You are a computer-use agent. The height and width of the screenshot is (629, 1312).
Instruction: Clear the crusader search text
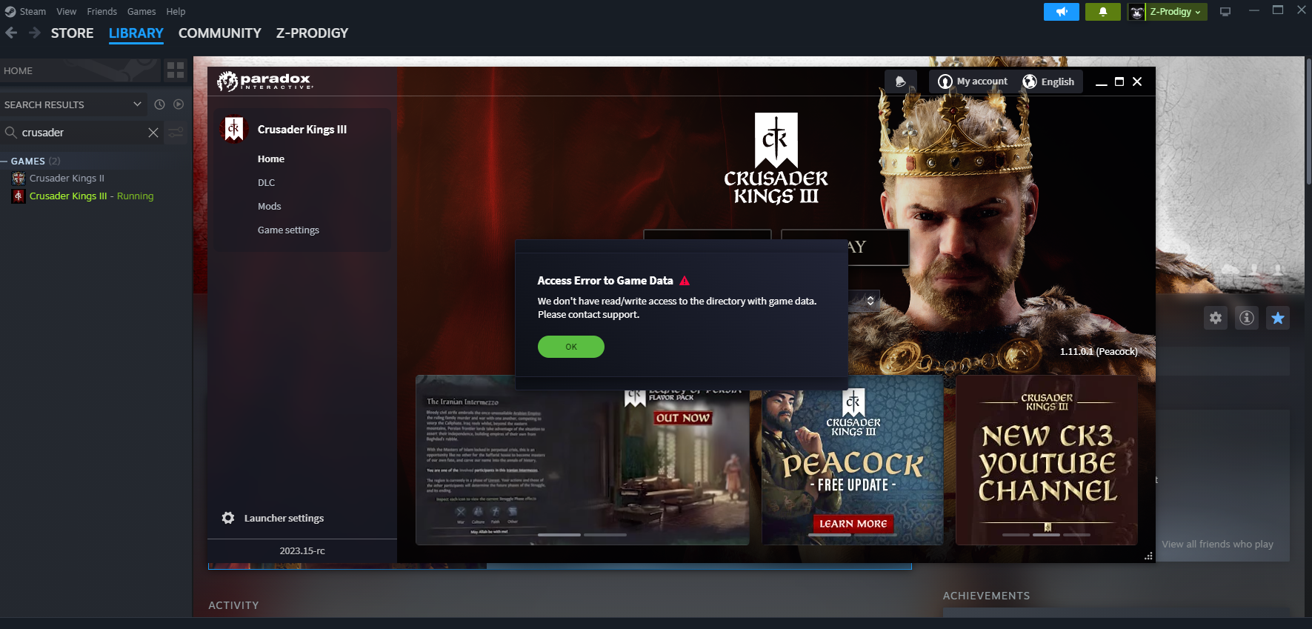[x=153, y=133]
